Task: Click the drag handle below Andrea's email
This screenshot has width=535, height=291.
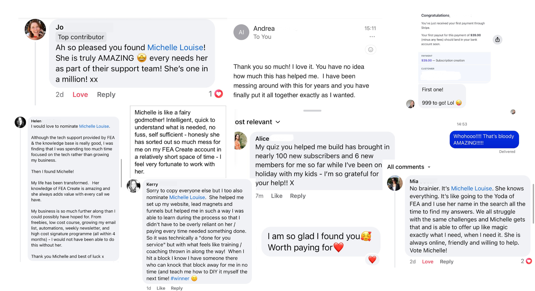Action: pos(312,111)
